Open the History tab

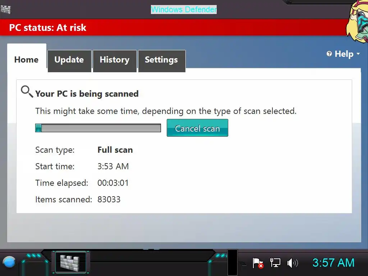click(x=115, y=61)
